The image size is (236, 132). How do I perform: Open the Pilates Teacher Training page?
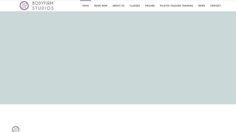(x=176, y=6)
